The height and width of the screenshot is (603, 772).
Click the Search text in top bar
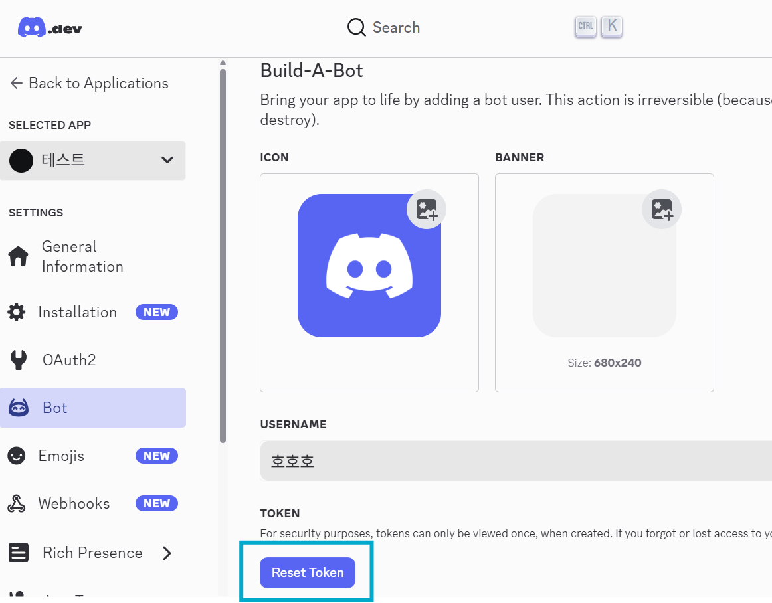click(x=396, y=27)
